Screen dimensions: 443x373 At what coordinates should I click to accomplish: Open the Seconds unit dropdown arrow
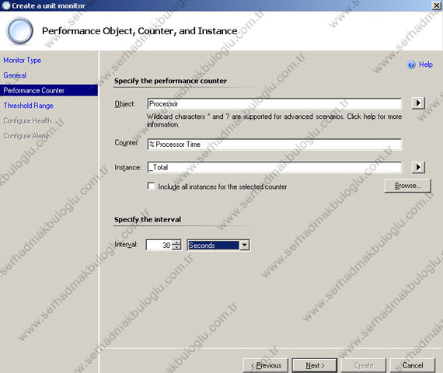[x=244, y=245]
